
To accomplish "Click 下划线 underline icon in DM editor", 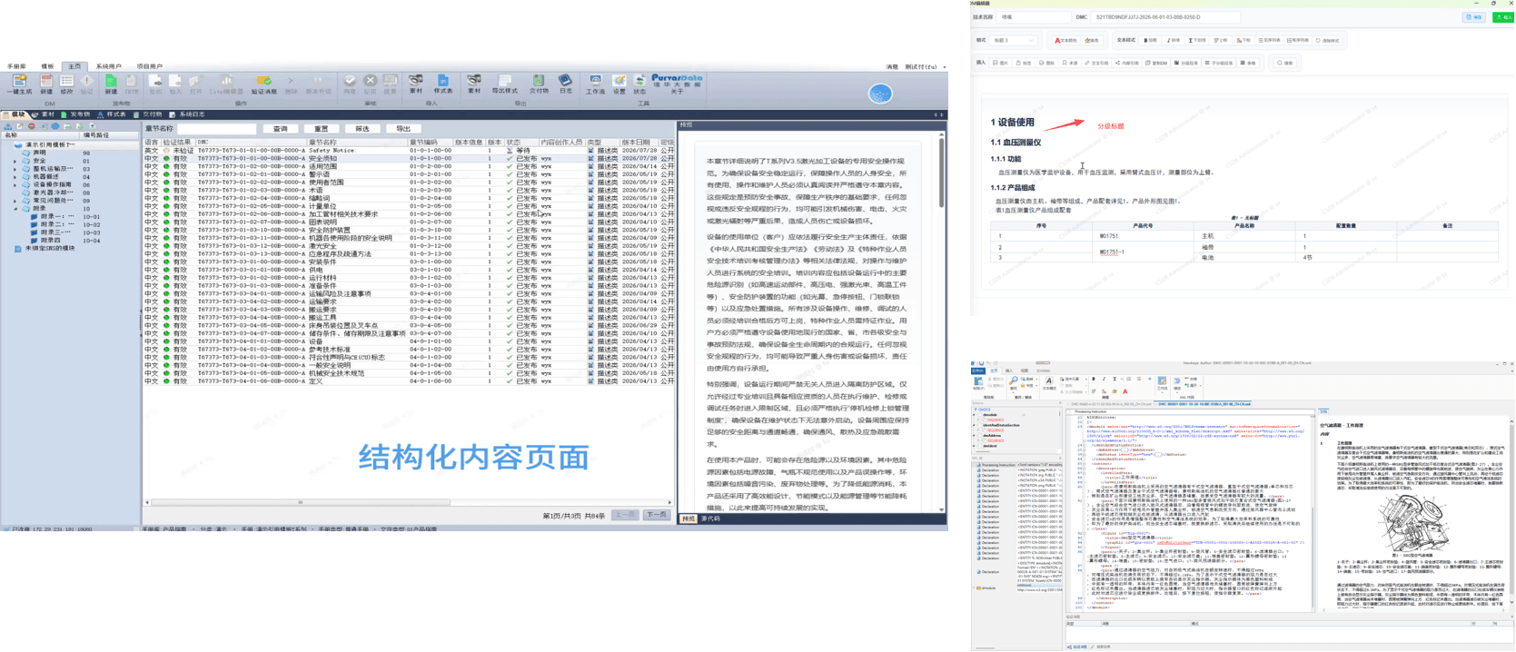I will point(1197,40).
